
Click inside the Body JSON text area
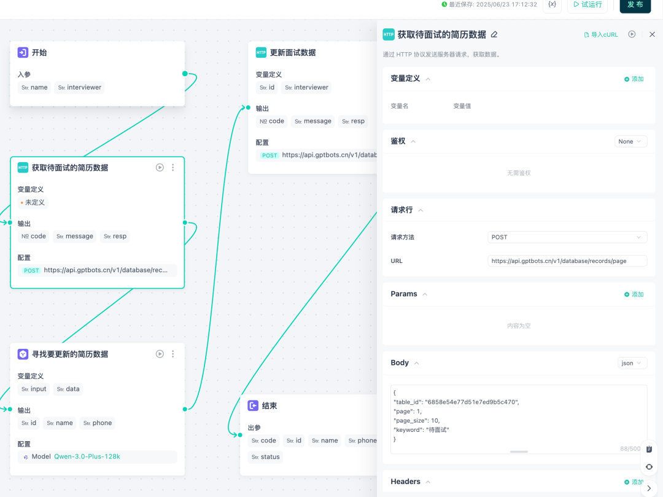click(518, 419)
